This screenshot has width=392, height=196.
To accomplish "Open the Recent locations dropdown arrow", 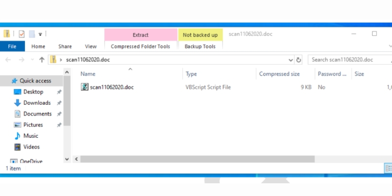I will click(x=33, y=60).
